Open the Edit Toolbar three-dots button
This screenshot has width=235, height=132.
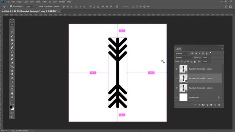(x=12, y=101)
